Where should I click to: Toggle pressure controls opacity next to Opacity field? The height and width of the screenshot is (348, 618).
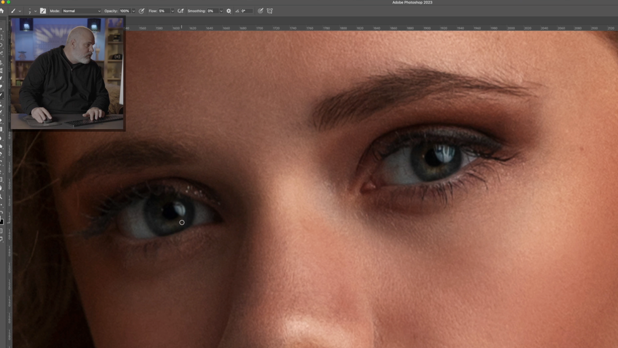pyautogui.click(x=141, y=11)
